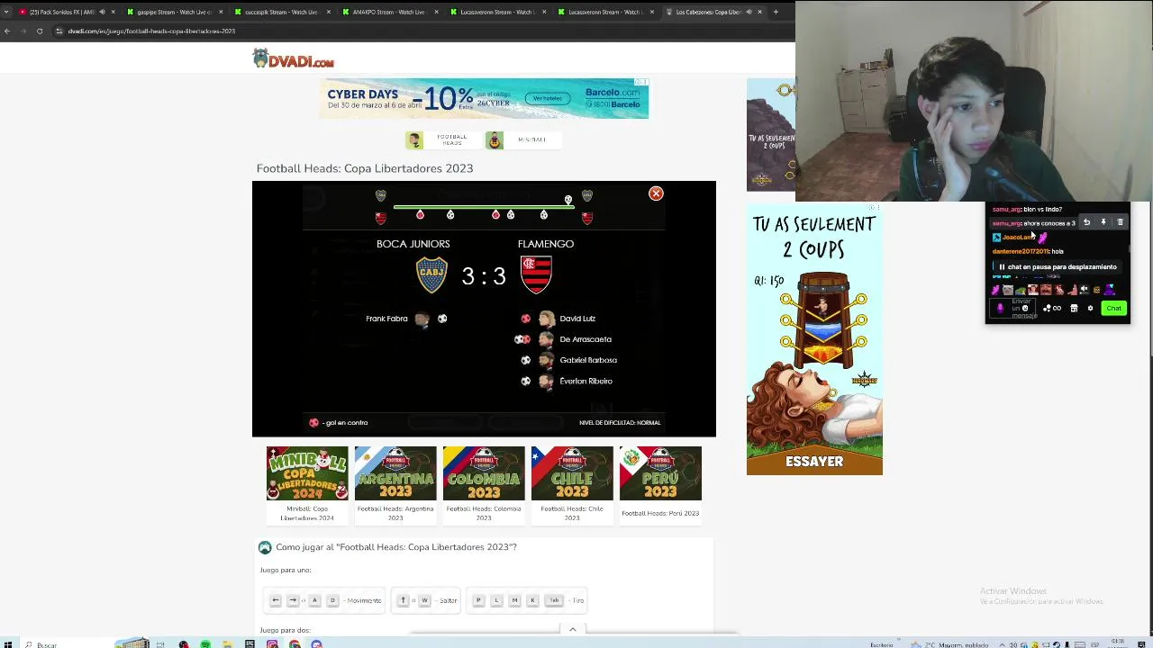Viewport: 1153px width, 648px height.
Task: Open the DVADI.com logo homepage
Action: point(294,59)
